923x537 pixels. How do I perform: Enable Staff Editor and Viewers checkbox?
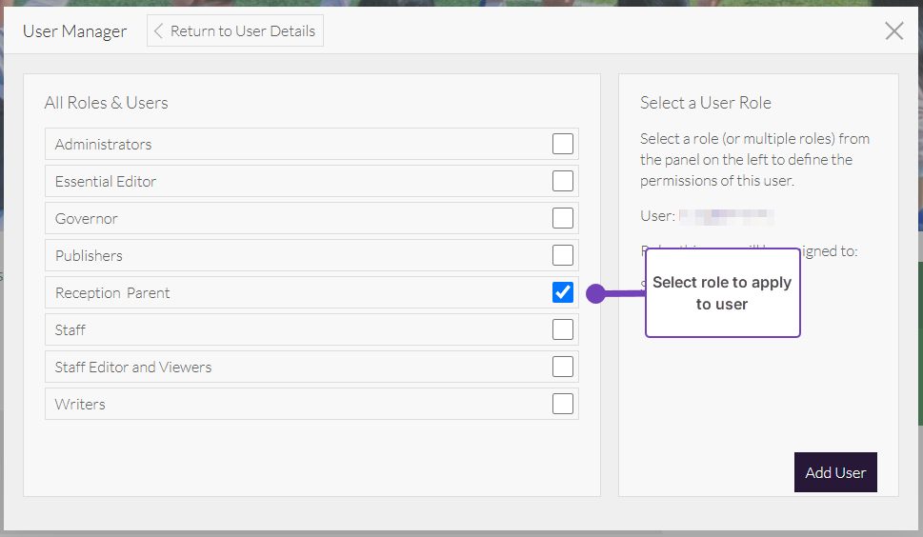[x=563, y=367]
